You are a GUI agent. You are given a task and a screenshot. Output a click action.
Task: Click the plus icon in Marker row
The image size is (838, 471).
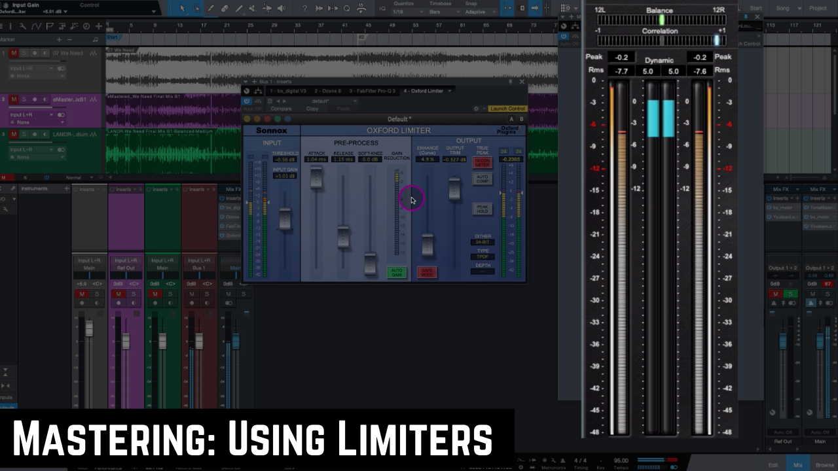click(x=60, y=39)
